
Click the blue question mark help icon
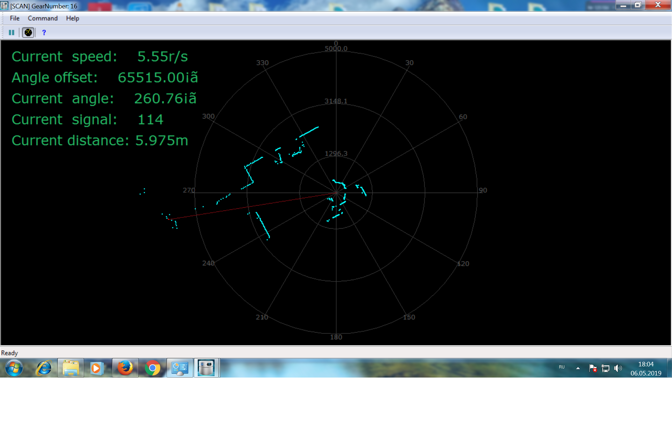44,33
